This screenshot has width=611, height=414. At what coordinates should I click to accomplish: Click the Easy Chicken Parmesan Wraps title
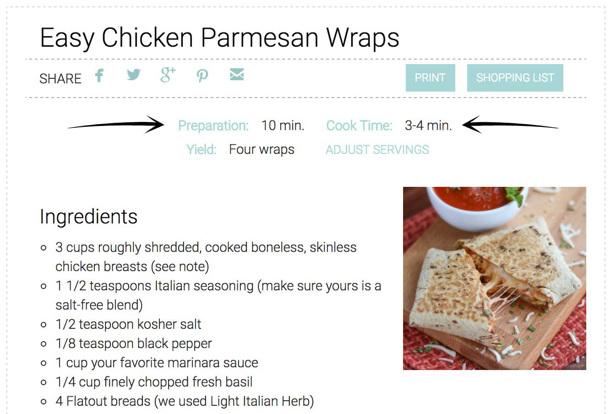point(219,38)
